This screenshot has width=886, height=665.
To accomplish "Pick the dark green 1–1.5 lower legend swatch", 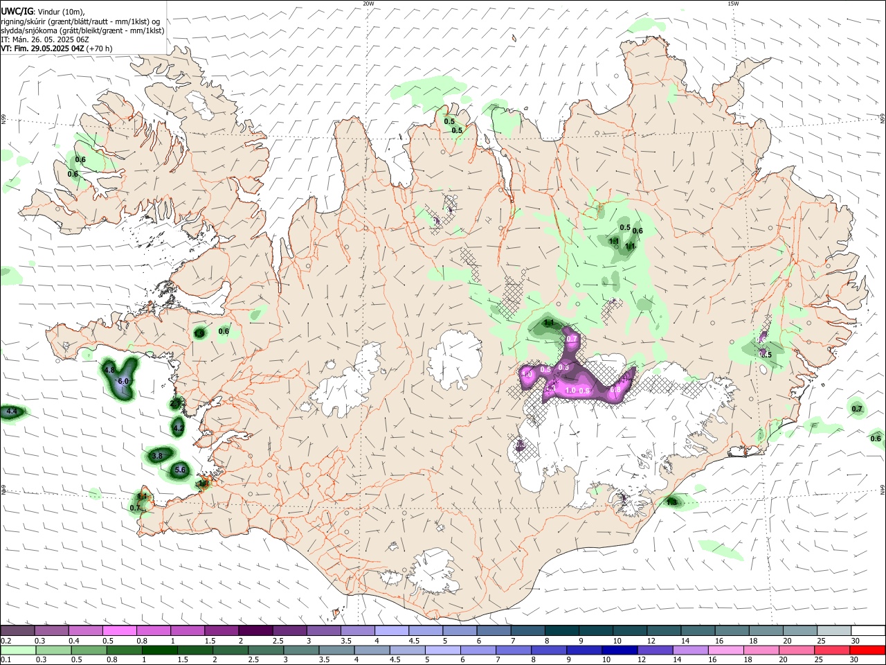I will tap(159, 650).
